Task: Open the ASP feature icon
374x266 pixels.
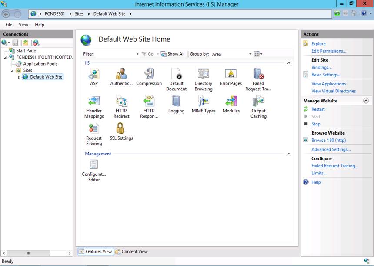Action: [x=94, y=75]
